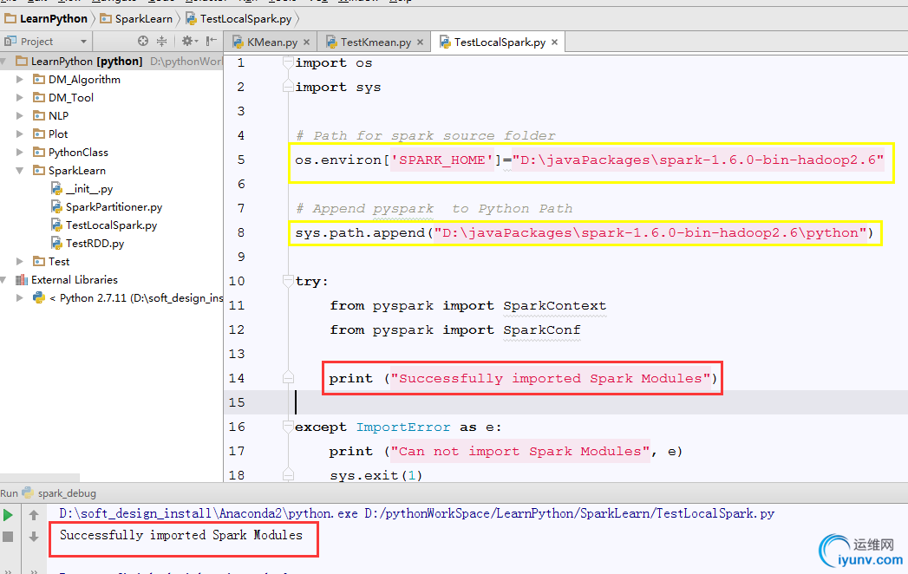Fold the except block at line 16
The height and width of the screenshot is (574, 908).
click(288, 427)
